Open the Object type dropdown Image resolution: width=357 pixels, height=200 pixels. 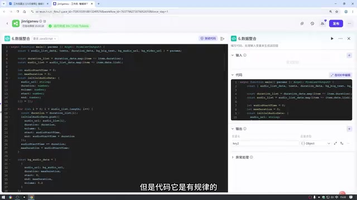[x=315, y=143]
